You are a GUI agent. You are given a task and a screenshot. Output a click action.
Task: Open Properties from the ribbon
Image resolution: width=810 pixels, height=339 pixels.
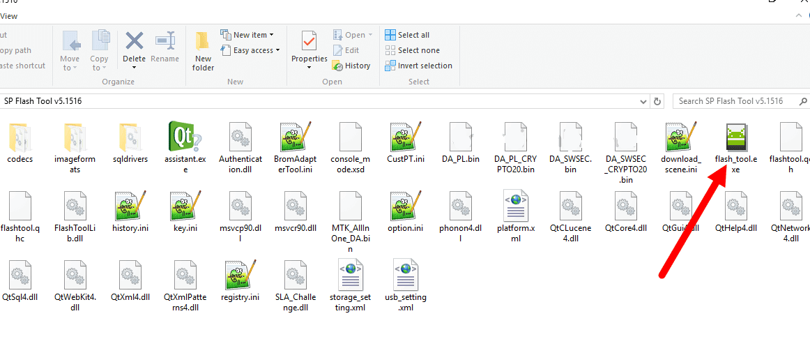tap(310, 47)
